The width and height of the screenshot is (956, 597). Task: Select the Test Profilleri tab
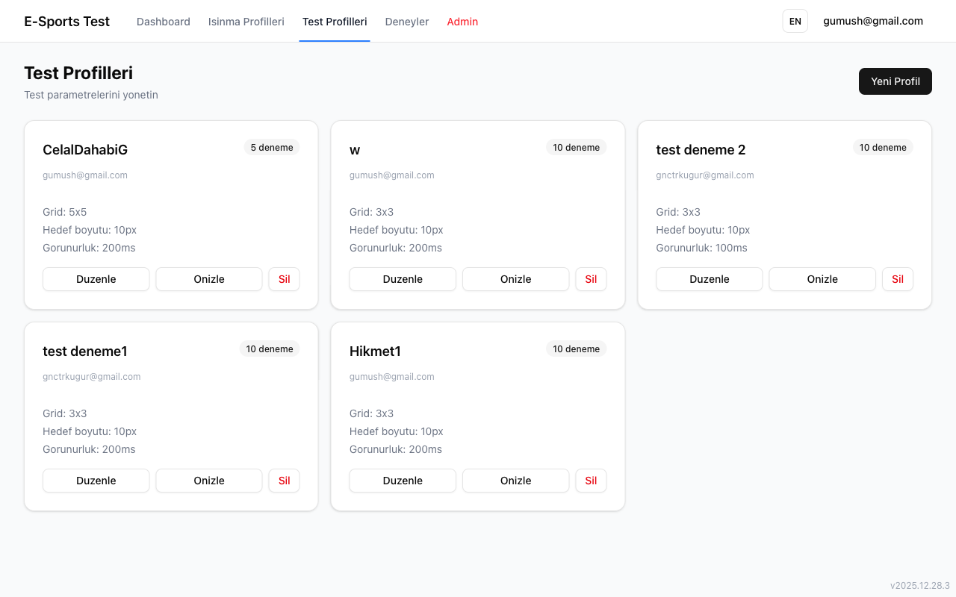[x=334, y=22]
